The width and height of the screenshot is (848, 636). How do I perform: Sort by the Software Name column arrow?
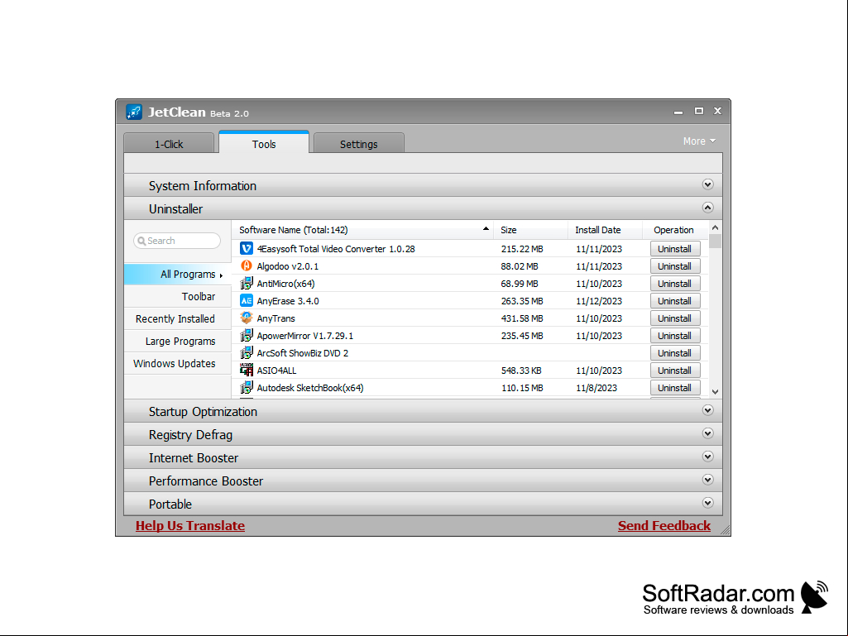coord(486,229)
